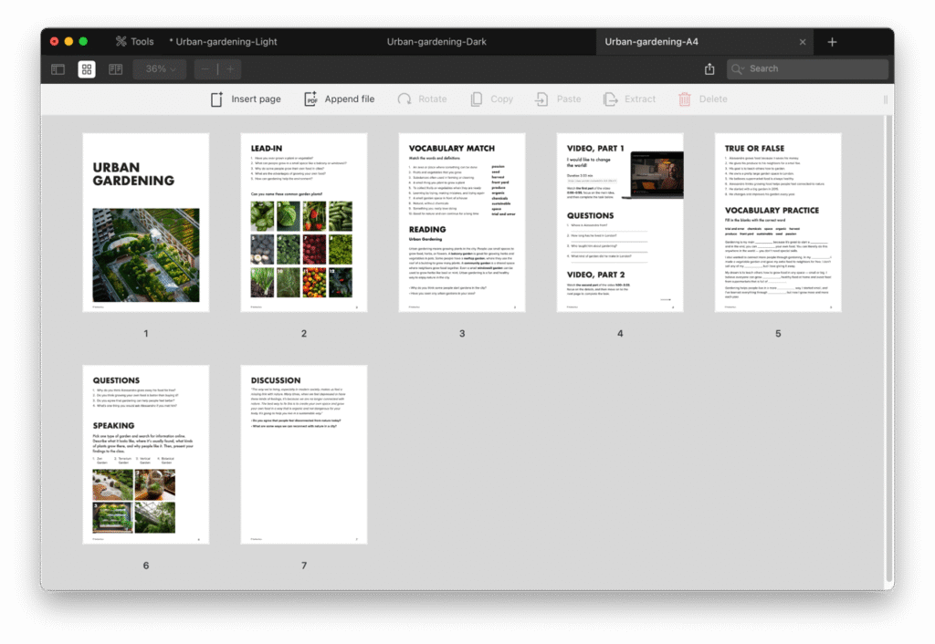Switch to the Urban-gardening-Light tab

coord(226,42)
